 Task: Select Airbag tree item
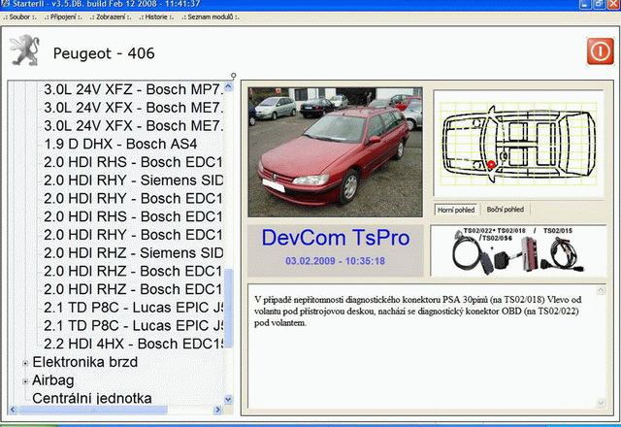coord(53,380)
